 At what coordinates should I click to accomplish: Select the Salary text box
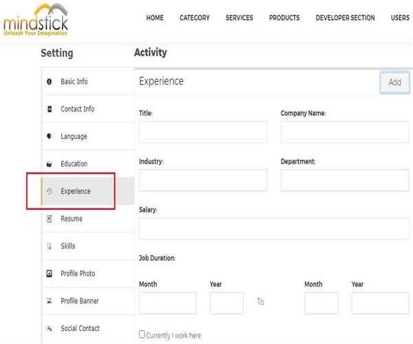(x=273, y=228)
